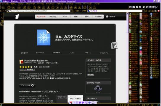The height and width of the screenshot is (106, 161).
Task: Open the グループ(G) menu
Action: click(40, 4)
